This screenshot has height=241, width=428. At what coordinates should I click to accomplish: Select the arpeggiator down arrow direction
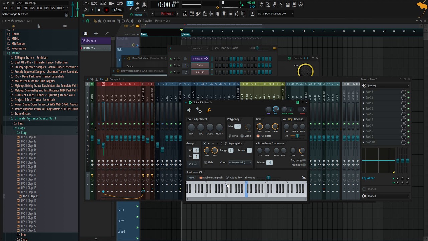tap(213, 143)
